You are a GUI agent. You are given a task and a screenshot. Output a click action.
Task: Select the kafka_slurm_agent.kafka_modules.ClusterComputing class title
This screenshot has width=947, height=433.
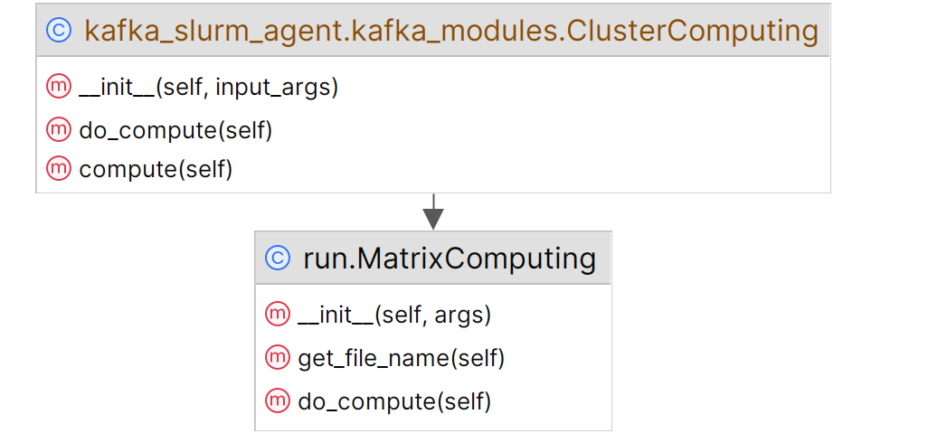point(450,31)
